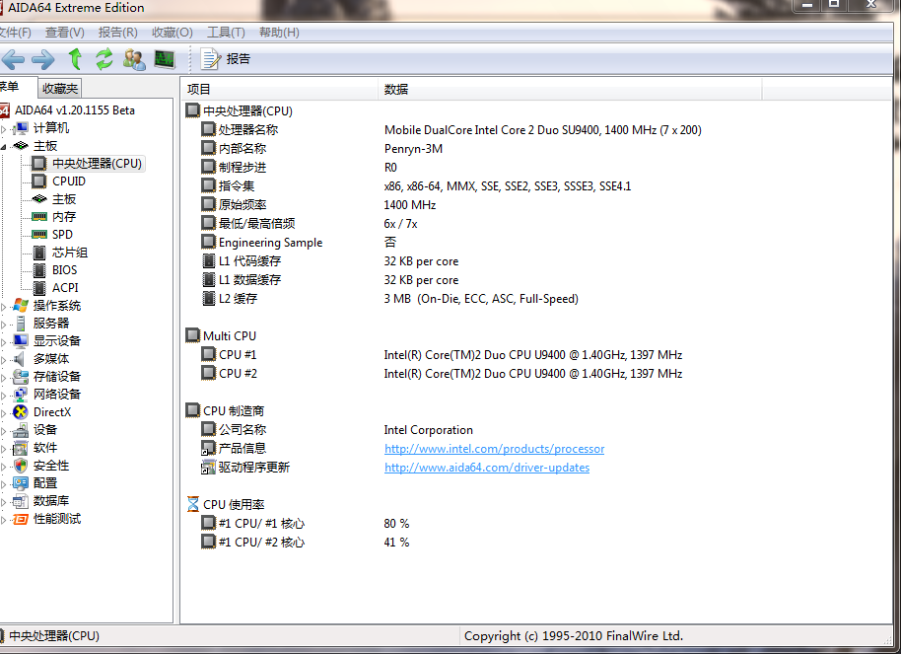Open the 工具(T) menu
901x654 pixels.
226,33
